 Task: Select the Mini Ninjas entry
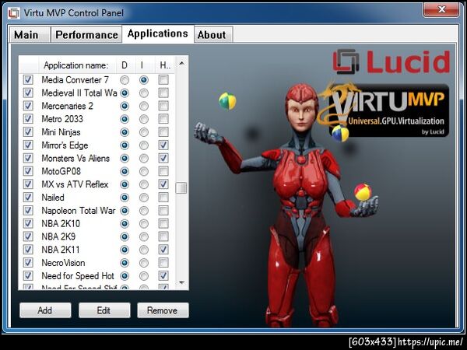coord(61,132)
